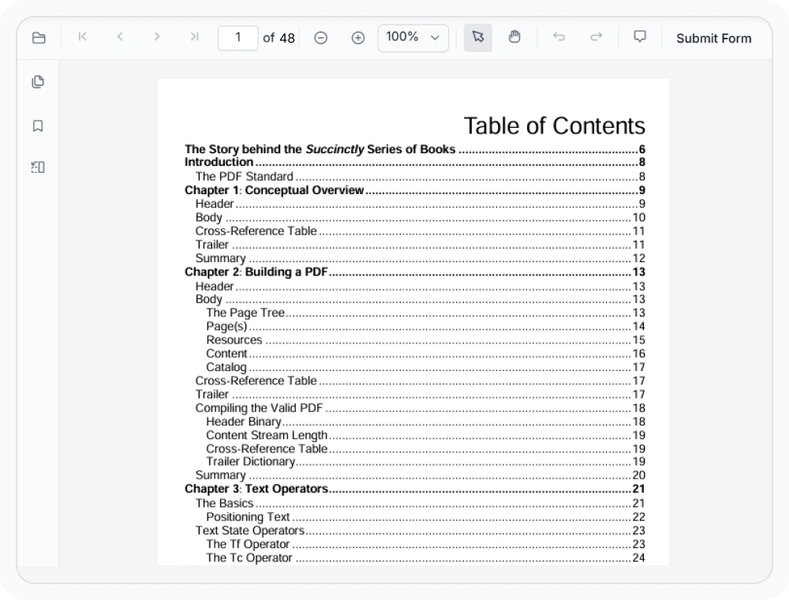The height and width of the screenshot is (600, 789).
Task: Click the 'Table of Contents' heading
Action: pos(554,126)
